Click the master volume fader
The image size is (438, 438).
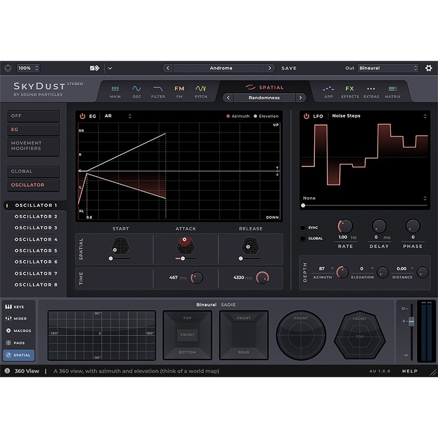[x=411, y=321]
